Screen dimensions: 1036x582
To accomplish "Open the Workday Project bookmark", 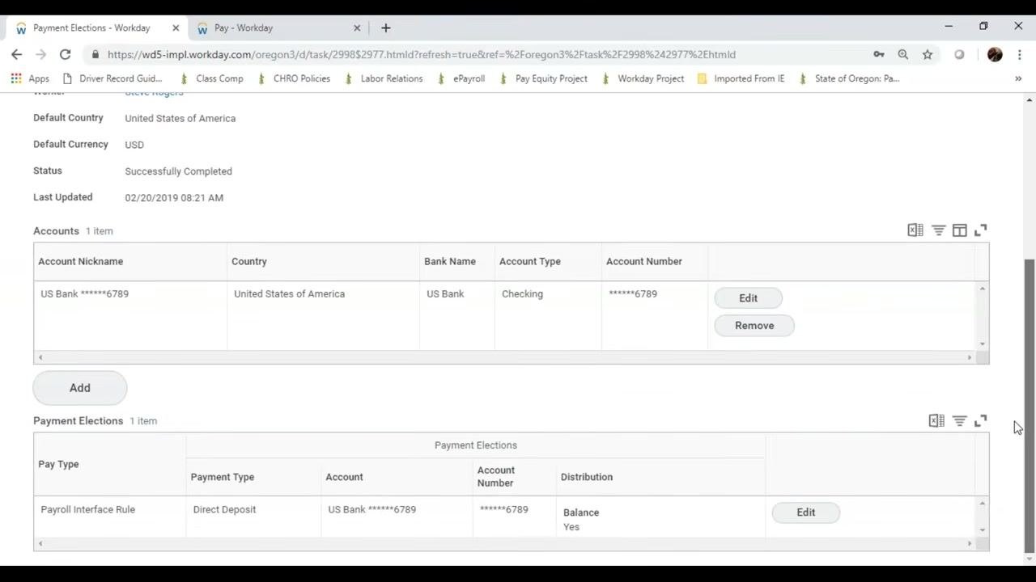I will (x=643, y=78).
